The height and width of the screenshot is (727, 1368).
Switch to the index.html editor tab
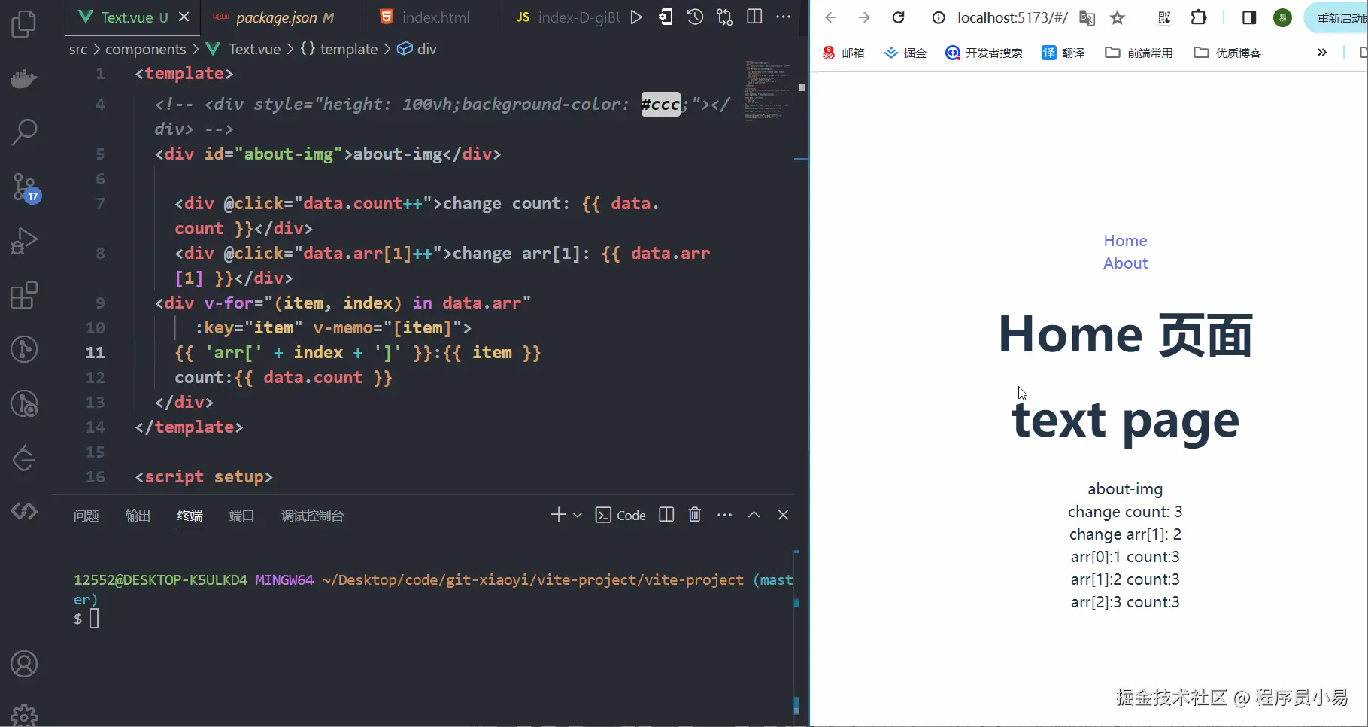[434, 17]
